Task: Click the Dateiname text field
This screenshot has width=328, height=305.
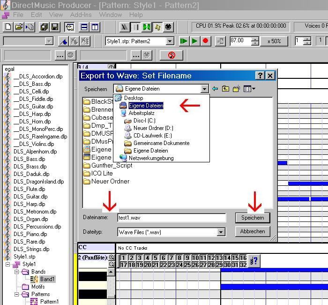Action: [171, 218]
